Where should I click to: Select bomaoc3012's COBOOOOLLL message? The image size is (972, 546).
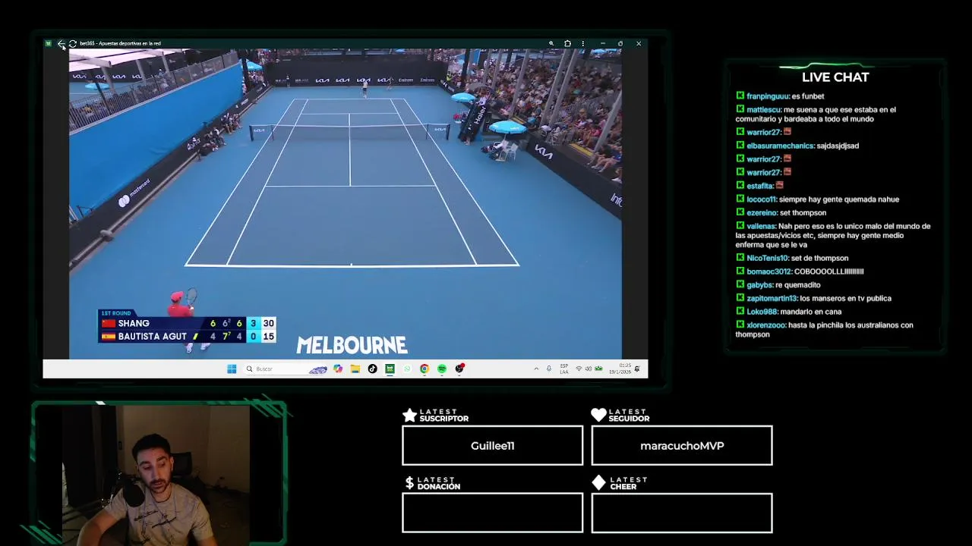pyautogui.click(x=800, y=271)
